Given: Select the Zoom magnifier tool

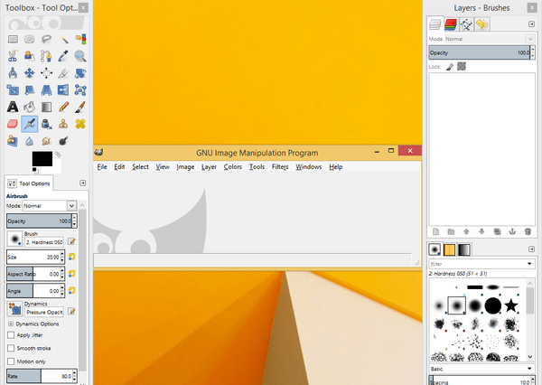Looking at the screenshot, I should click(x=80, y=56).
